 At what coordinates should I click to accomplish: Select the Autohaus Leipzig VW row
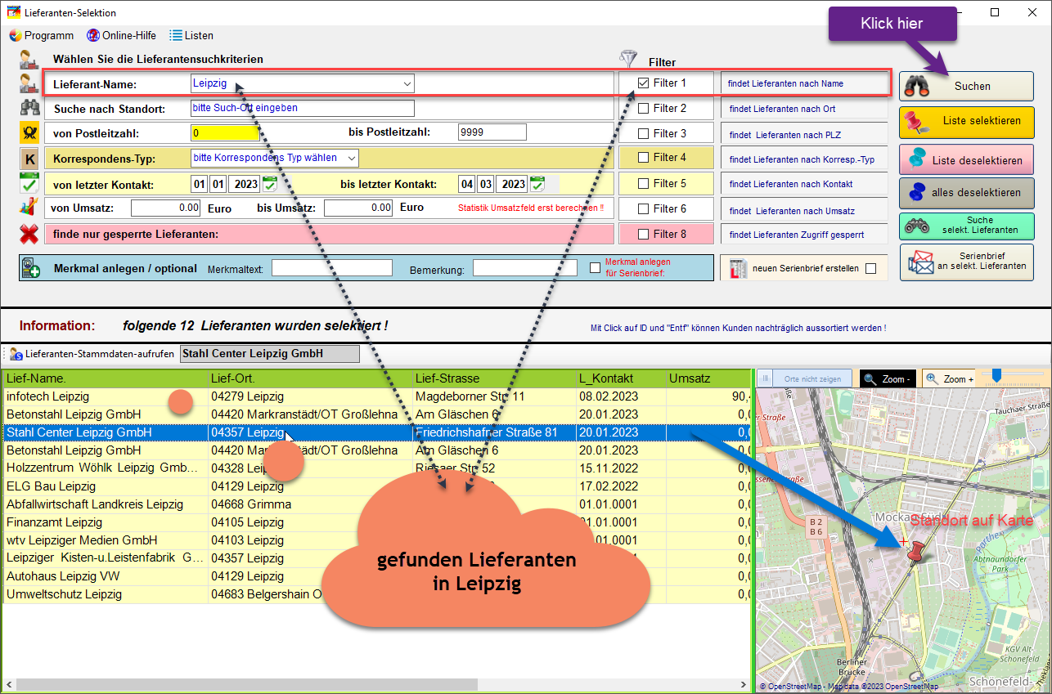(x=376, y=576)
